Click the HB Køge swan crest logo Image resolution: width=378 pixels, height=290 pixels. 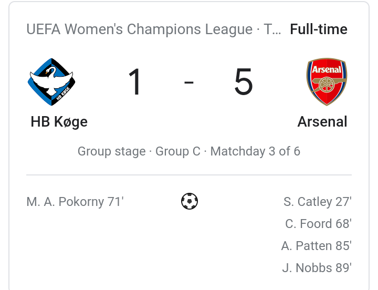click(51, 82)
